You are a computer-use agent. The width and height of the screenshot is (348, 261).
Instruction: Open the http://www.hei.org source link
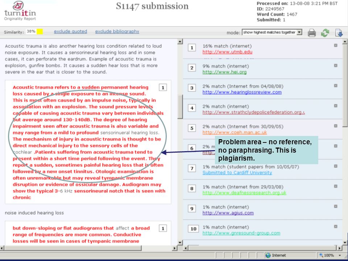pyautogui.click(x=224, y=72)
